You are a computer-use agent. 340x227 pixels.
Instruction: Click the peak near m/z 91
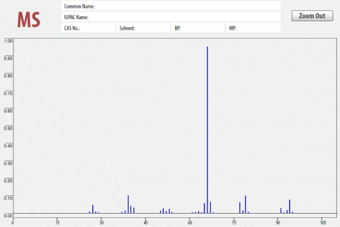[x=280, y=211]
